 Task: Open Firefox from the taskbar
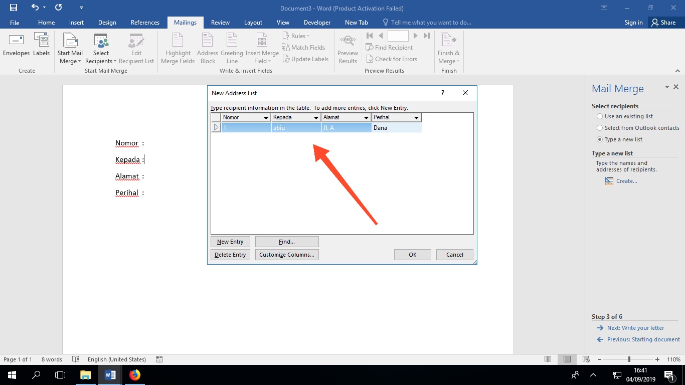pos(135,374)
